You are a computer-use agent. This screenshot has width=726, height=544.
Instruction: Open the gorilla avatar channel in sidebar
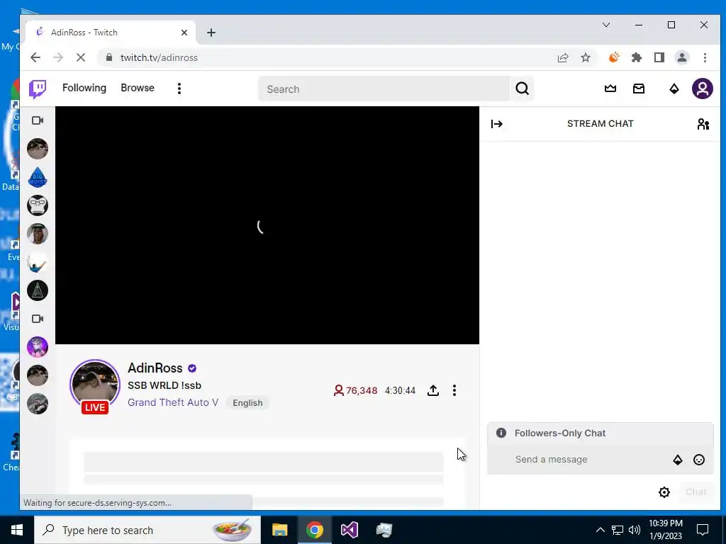38,205
